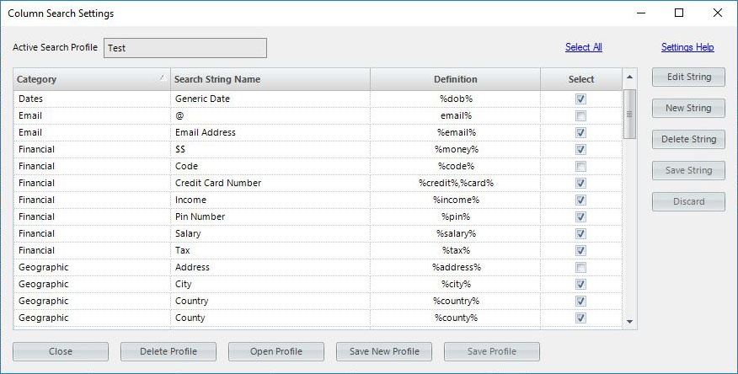This screenshot has height=374, width=738.
Task: Click Save New Profile button
Action: (384, 351)
